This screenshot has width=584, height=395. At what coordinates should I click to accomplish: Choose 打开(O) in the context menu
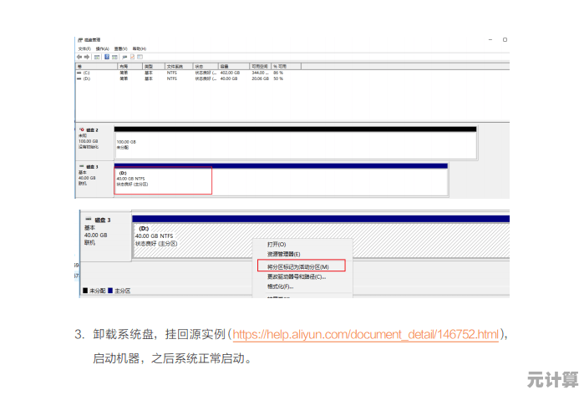tap(277, 244)
